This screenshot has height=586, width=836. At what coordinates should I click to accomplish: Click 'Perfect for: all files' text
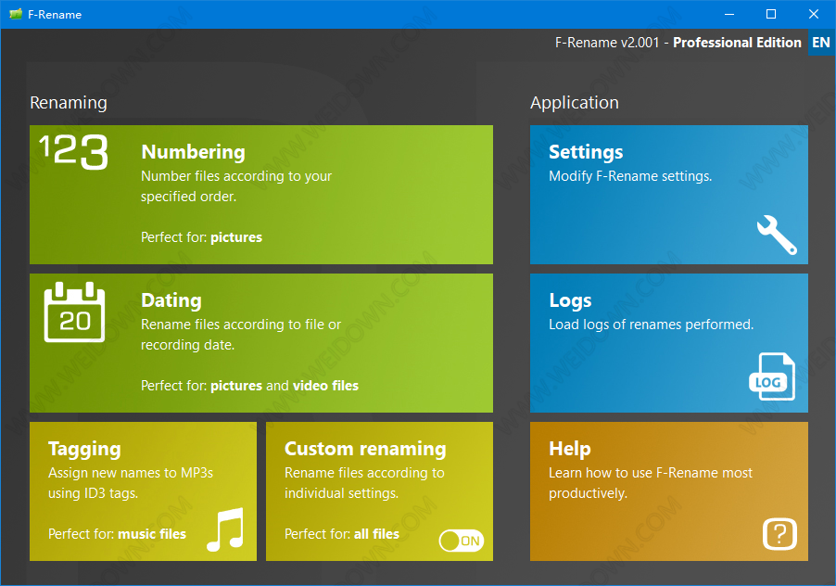pos(342,534)
